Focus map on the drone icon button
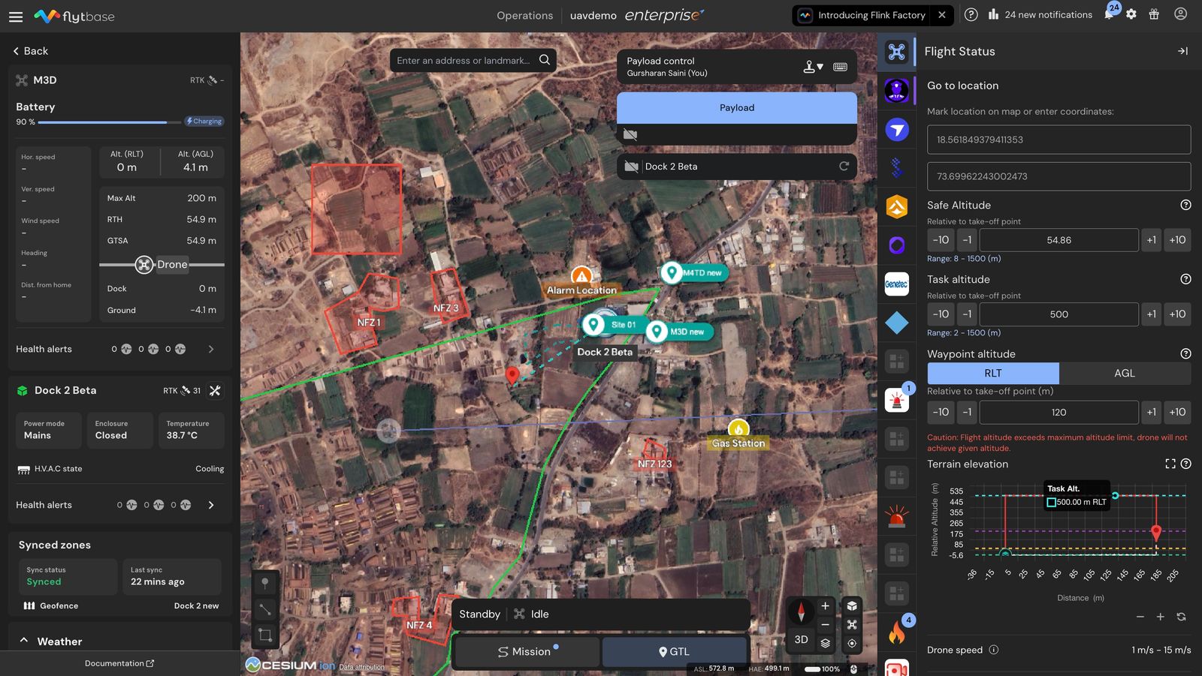1202x676 pixels. pos(852,625)
